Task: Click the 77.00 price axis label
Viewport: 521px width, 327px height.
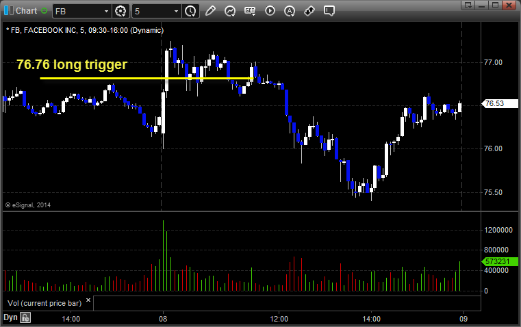Action: tap(493, 62)
